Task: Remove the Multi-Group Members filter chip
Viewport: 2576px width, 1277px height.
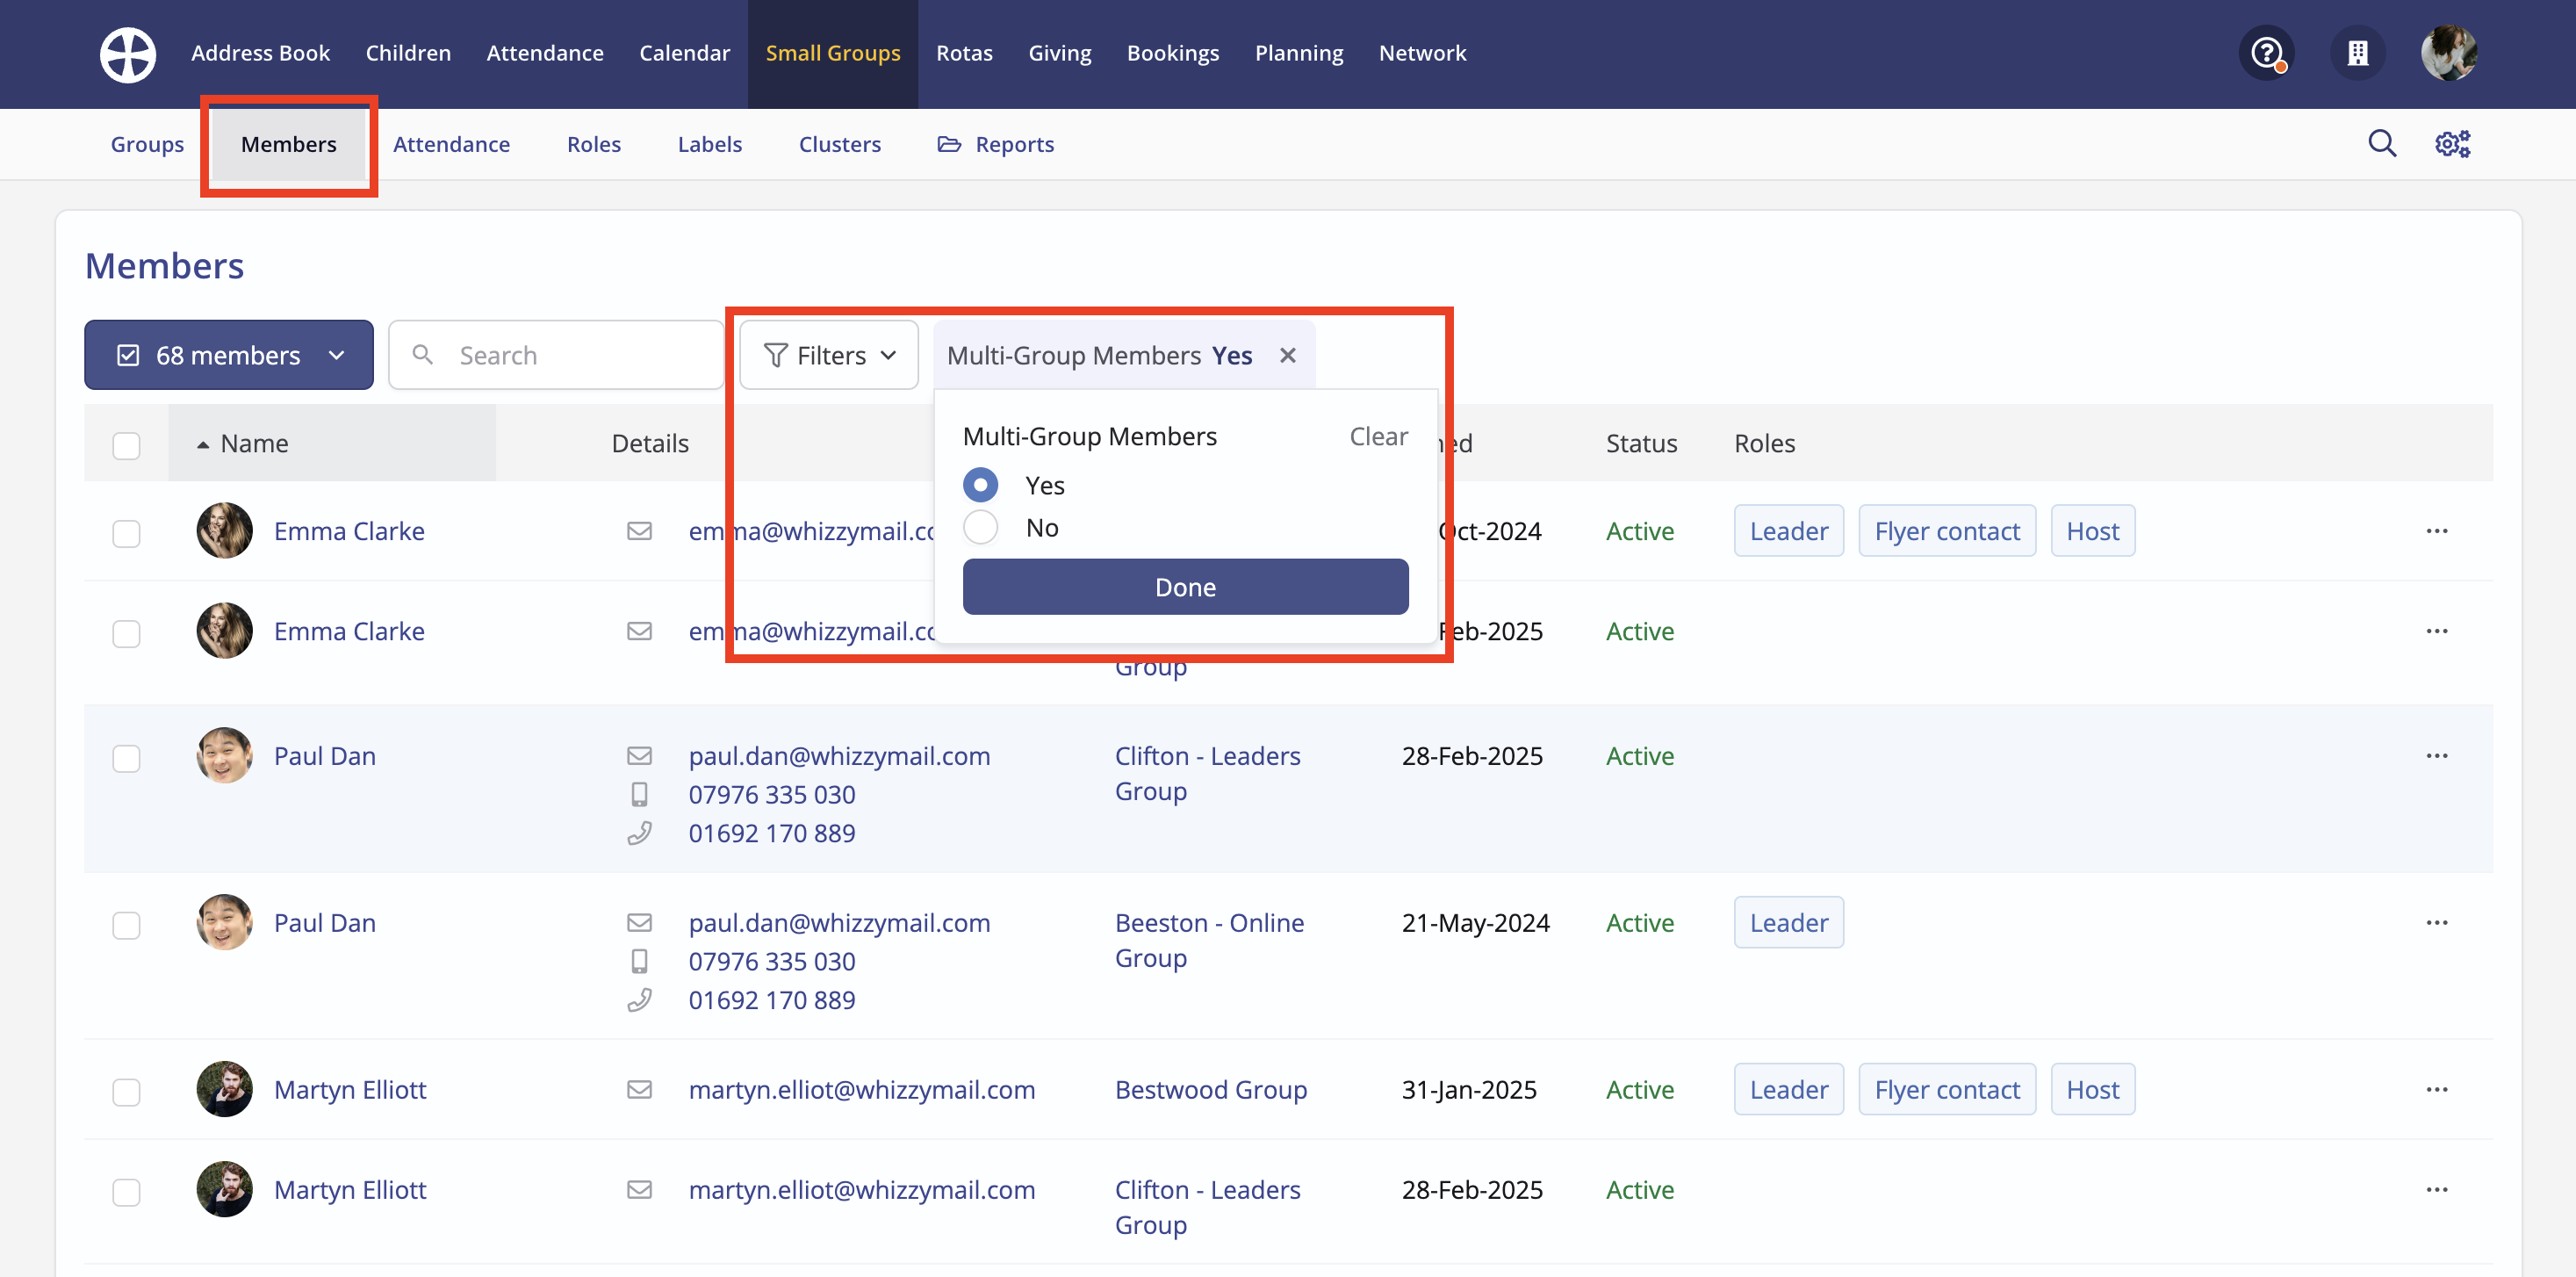Action: (x=1288, y=355)
